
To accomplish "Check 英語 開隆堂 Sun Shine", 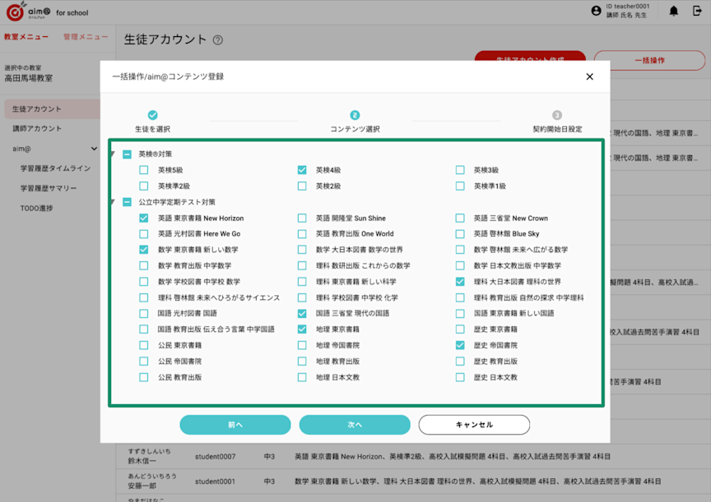I will click(x=302, y=219).
